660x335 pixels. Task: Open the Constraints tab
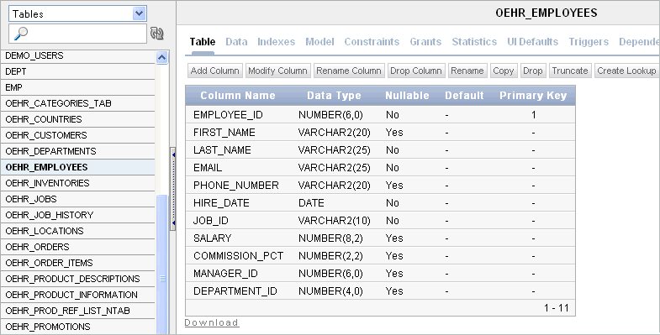[372, 42]
